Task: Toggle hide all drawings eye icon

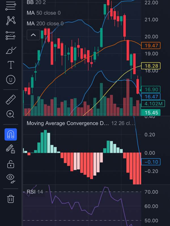Action: pos(11,179)
